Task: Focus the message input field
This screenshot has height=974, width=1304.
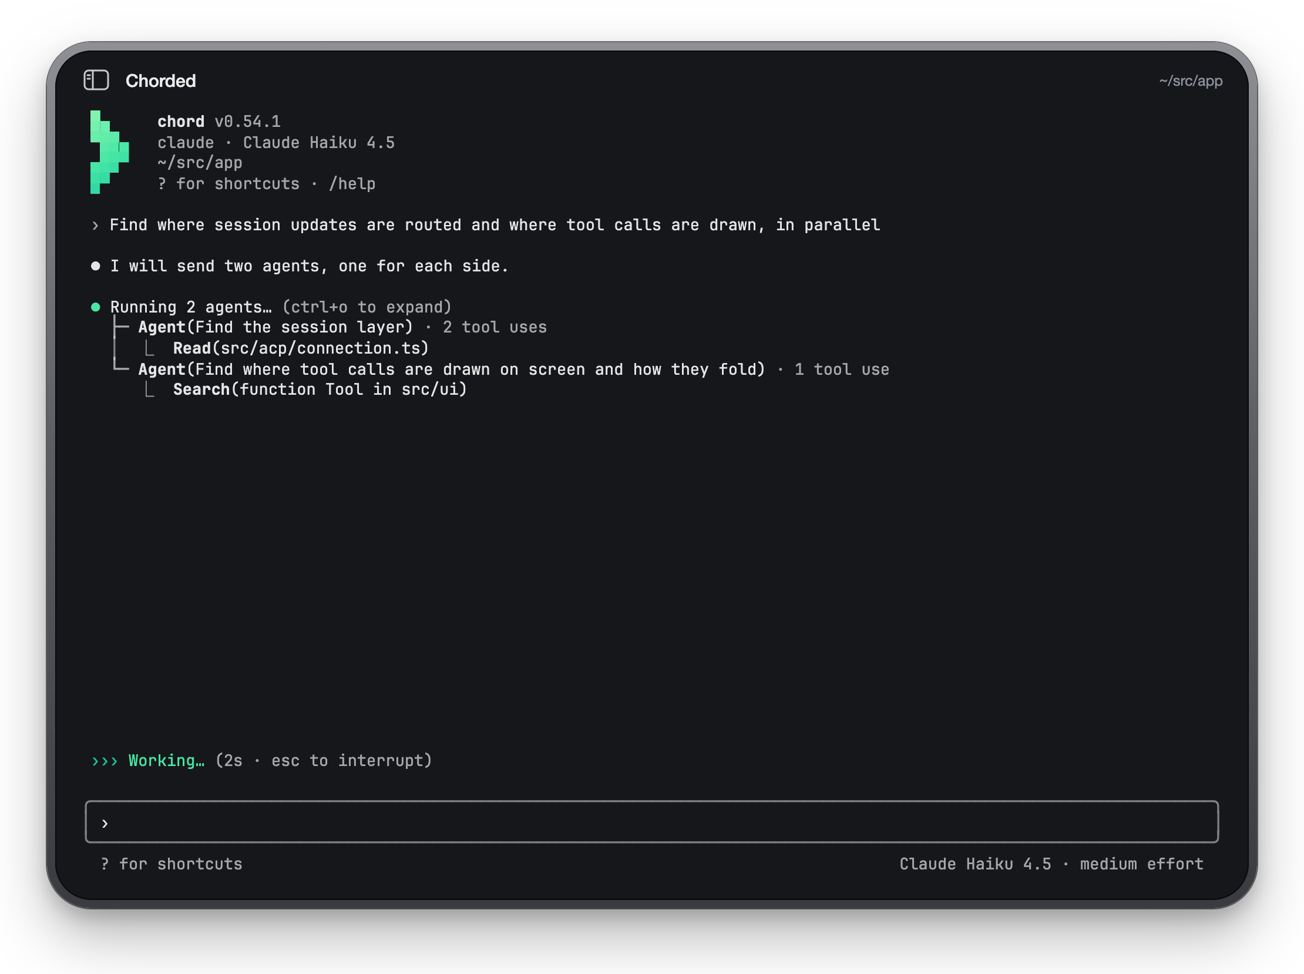Action: (651, 822)
